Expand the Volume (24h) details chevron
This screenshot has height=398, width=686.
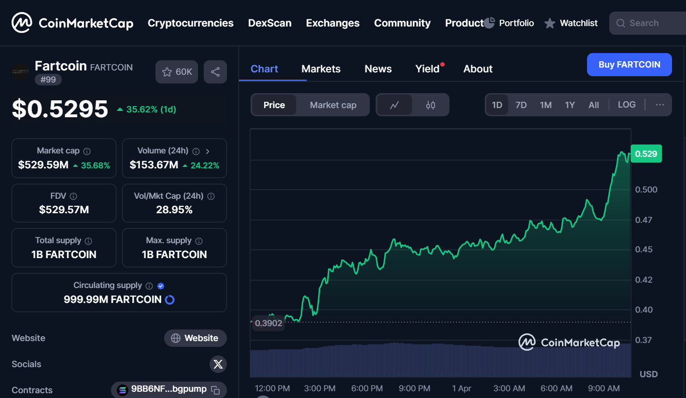[x=208, y=151]
